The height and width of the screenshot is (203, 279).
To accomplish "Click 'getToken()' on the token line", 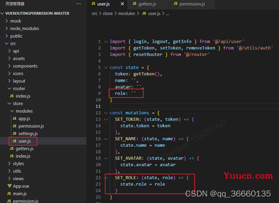I will point(147,74).
